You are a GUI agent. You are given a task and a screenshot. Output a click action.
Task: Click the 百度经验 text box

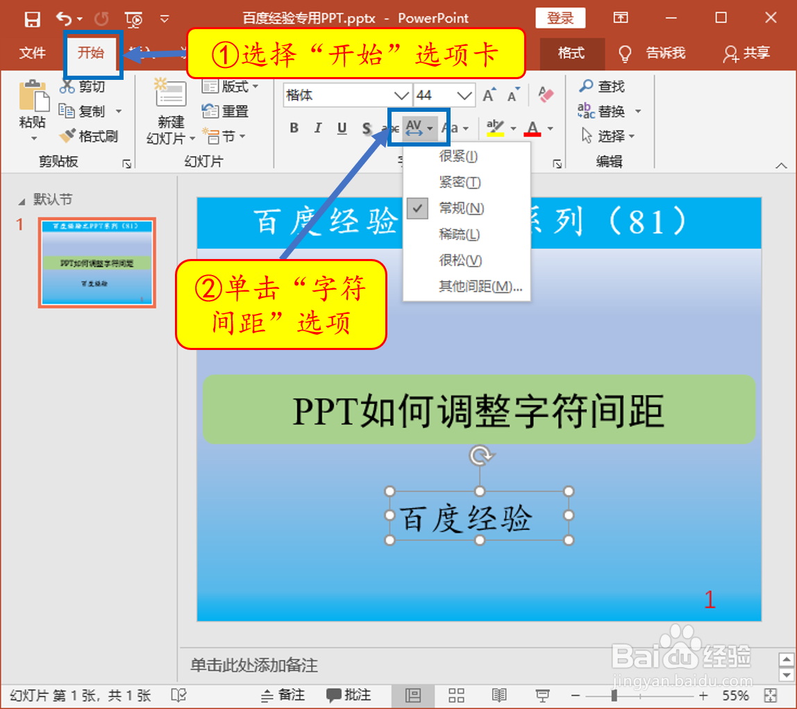click(x=479, y=516)
